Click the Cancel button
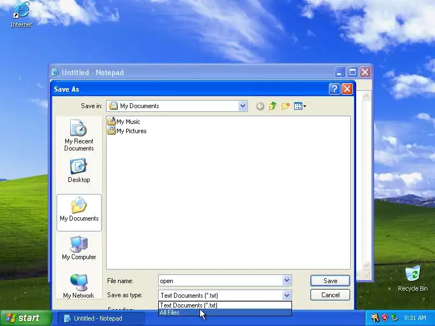The image size is (435, 326). coord(330,295)
